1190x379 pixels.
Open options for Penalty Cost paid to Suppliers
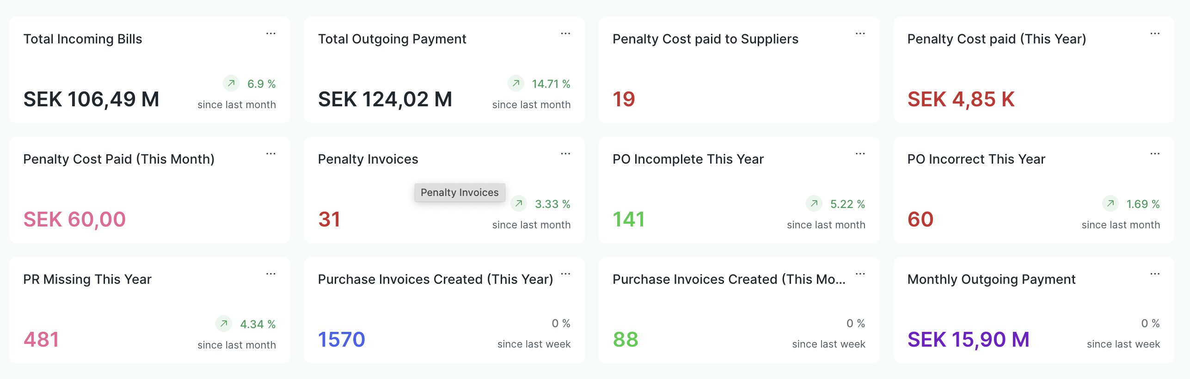pos(860,34)
